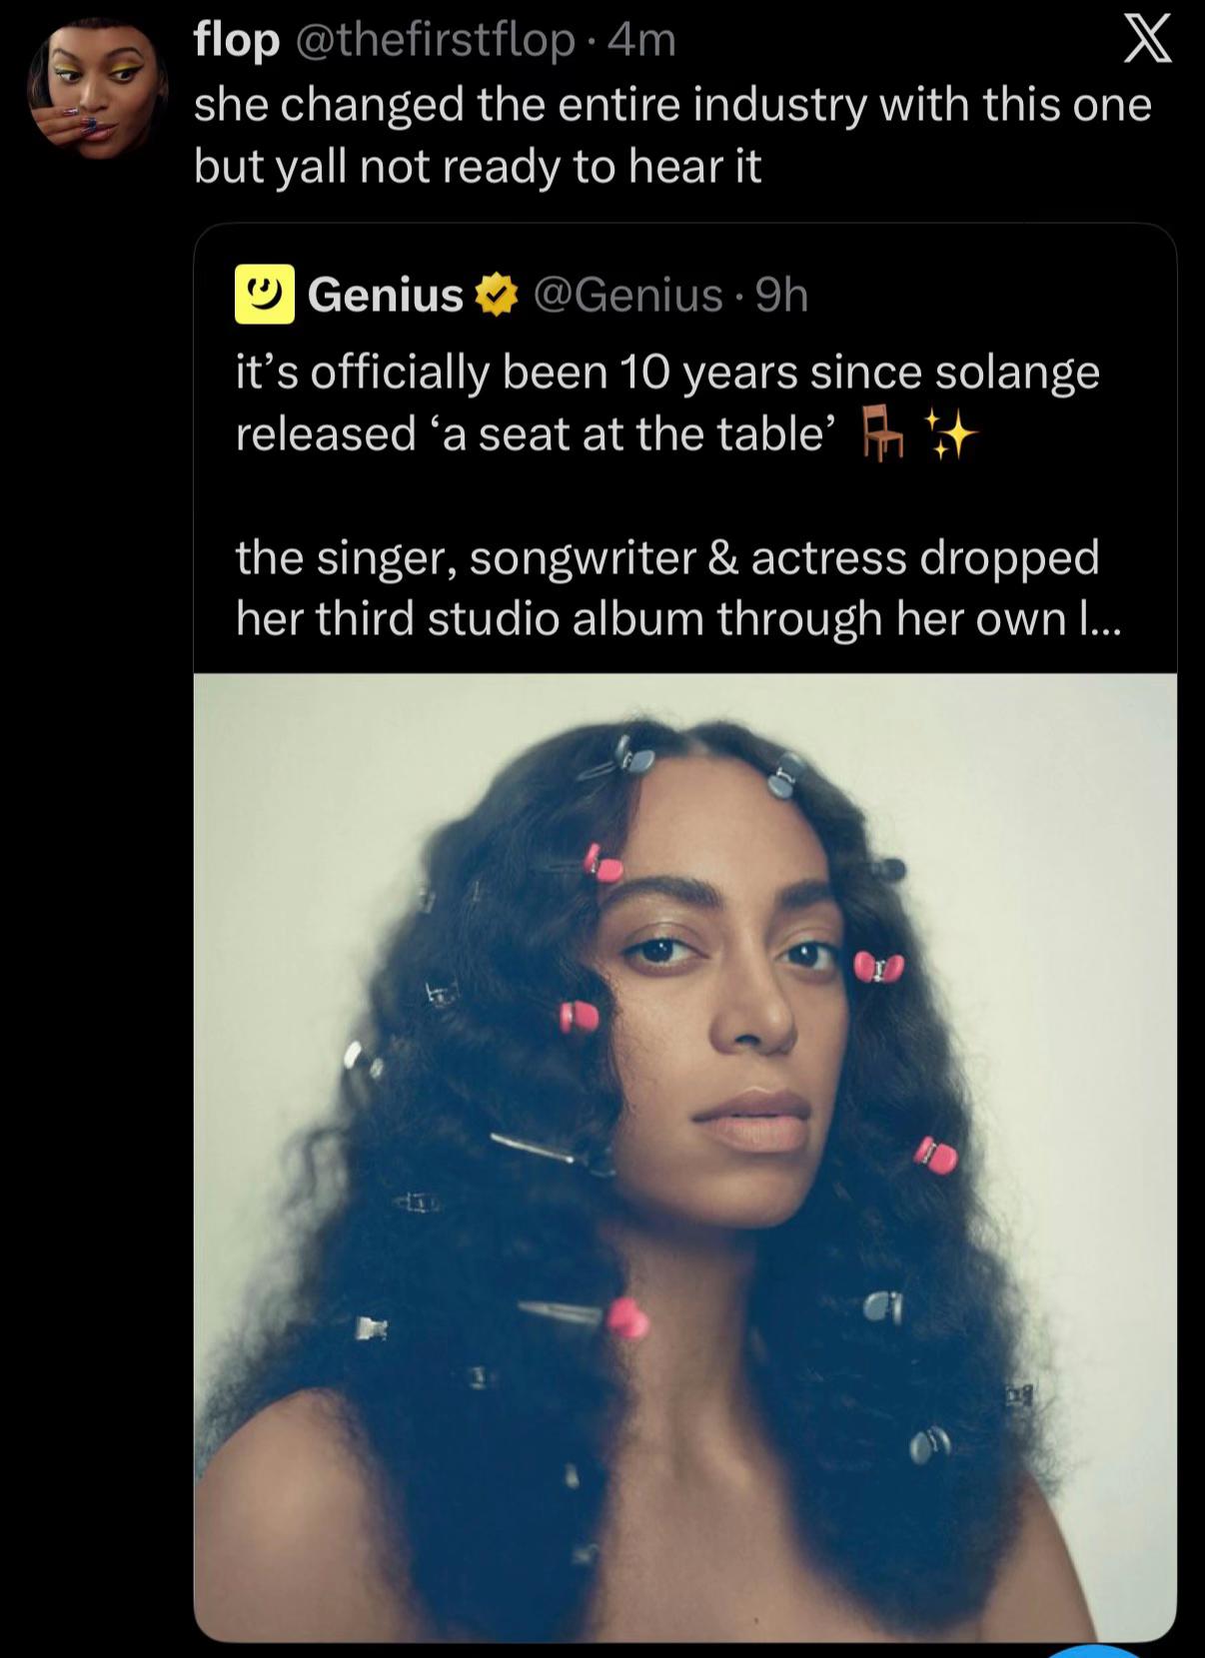
Task: Click 'but yall not ready' text line
Action: point(478,166)
